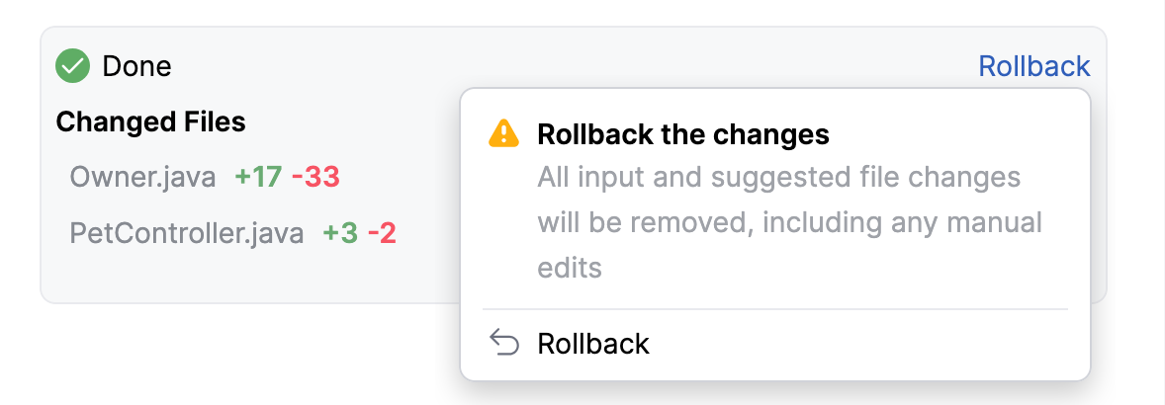Click the +3 added lines count

340,234
